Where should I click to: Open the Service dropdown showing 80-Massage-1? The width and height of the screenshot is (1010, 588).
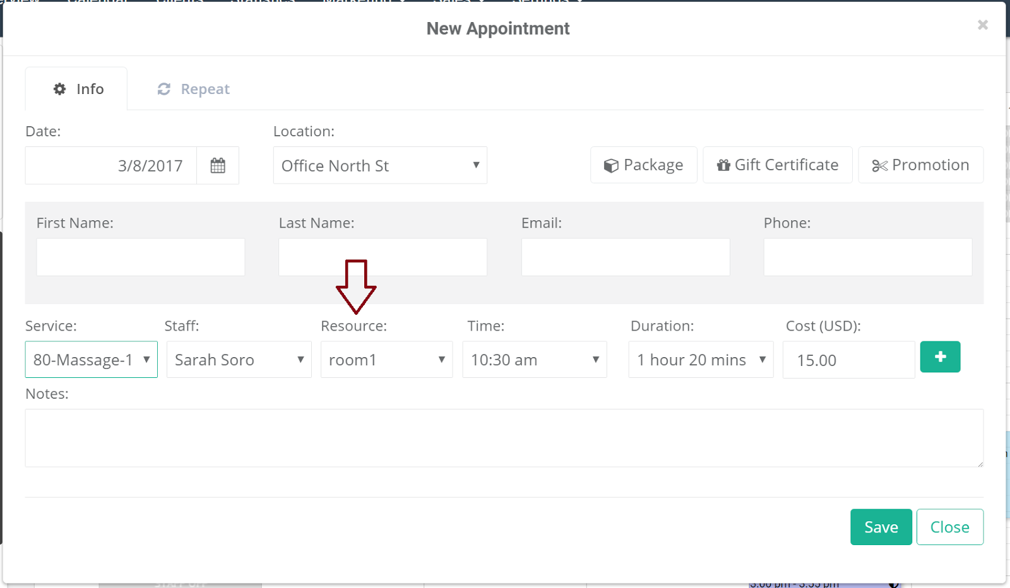(x=91, y=360)
